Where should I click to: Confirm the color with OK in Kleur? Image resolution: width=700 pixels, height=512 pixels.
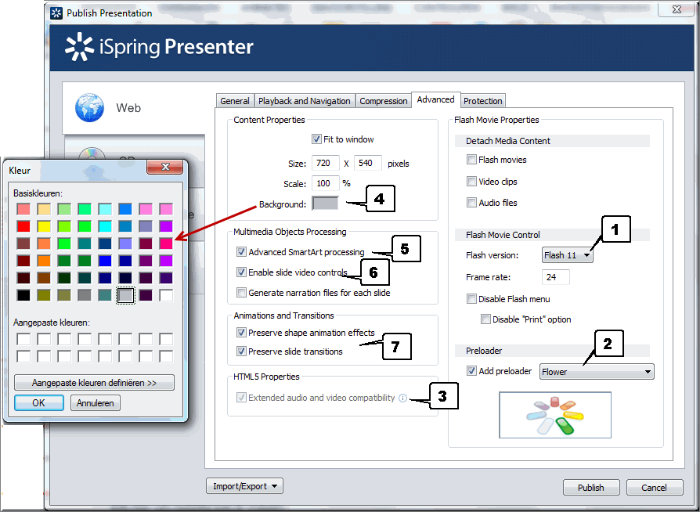[x=39, y=402]
